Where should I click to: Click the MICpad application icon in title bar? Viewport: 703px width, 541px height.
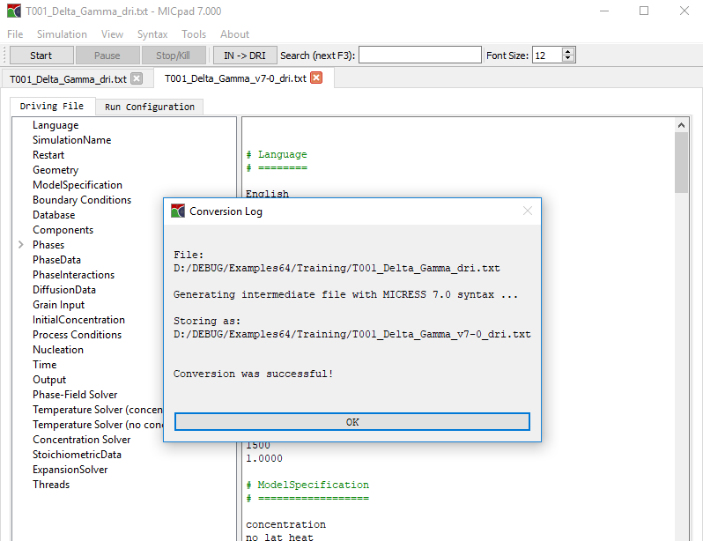coord(14,11)
